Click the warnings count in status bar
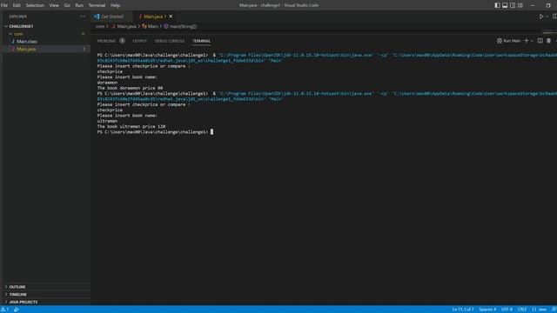The width and height of the screenshot is (557, 313). (4, 310)
